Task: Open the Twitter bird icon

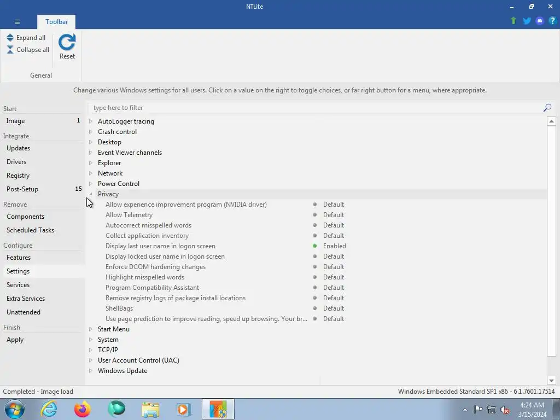Action: pyautogui.click(x=527, y=21)
